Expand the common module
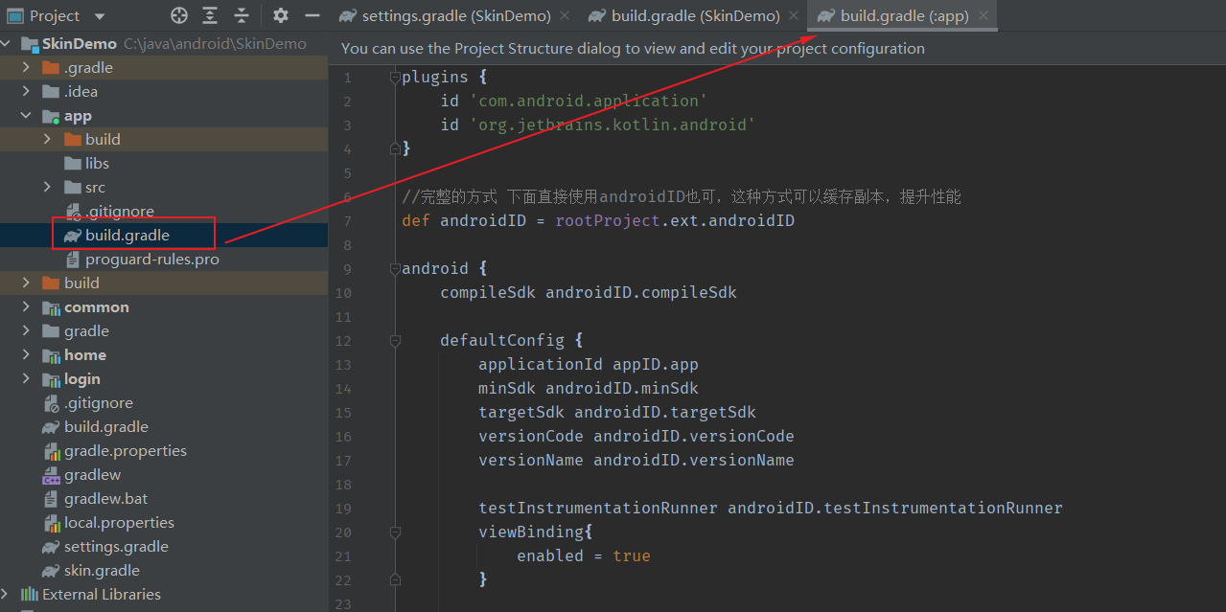 [26, 307]
